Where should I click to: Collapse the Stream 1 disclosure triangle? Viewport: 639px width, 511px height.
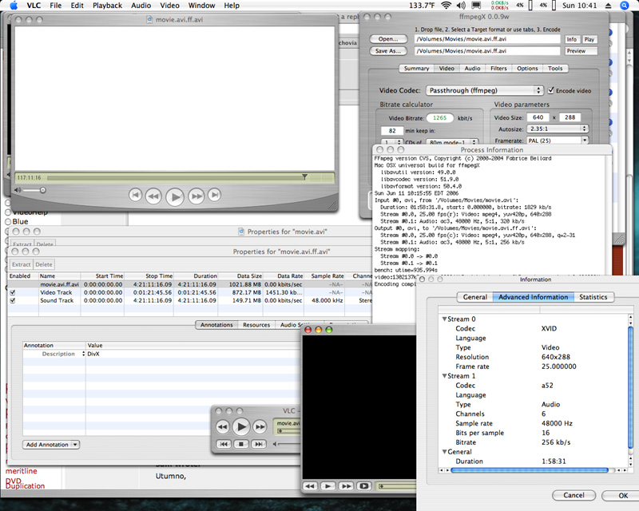coord(444,376)
